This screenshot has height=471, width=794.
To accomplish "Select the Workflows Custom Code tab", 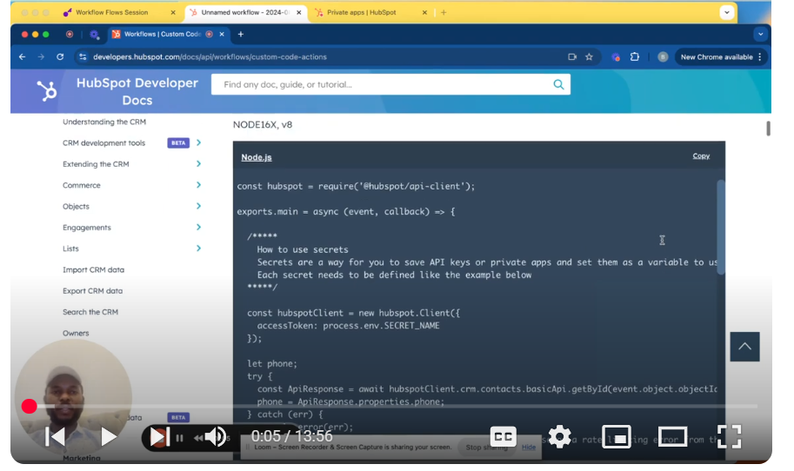I will coord(162,35).
